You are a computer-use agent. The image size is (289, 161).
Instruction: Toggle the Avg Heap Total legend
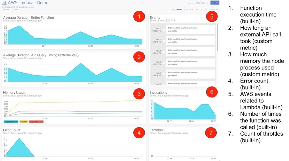[36, 122]
